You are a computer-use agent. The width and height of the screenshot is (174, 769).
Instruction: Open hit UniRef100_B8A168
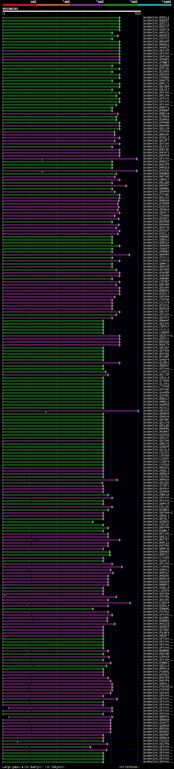point(156,342)
